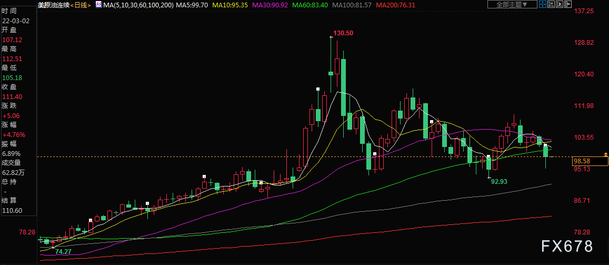Viewport: 609px width, 265px height.
Task: Click the white MA5:99.70 legend label
Action: (x=192, y=5)
